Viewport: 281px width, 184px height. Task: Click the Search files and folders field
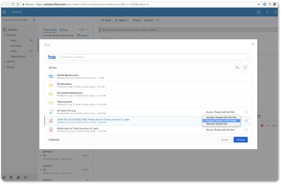[153, 57]
